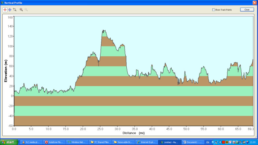Switch to Internet Explorer taskbar item
The width and height of the screenshot is (258, 145).
(146, 142)
